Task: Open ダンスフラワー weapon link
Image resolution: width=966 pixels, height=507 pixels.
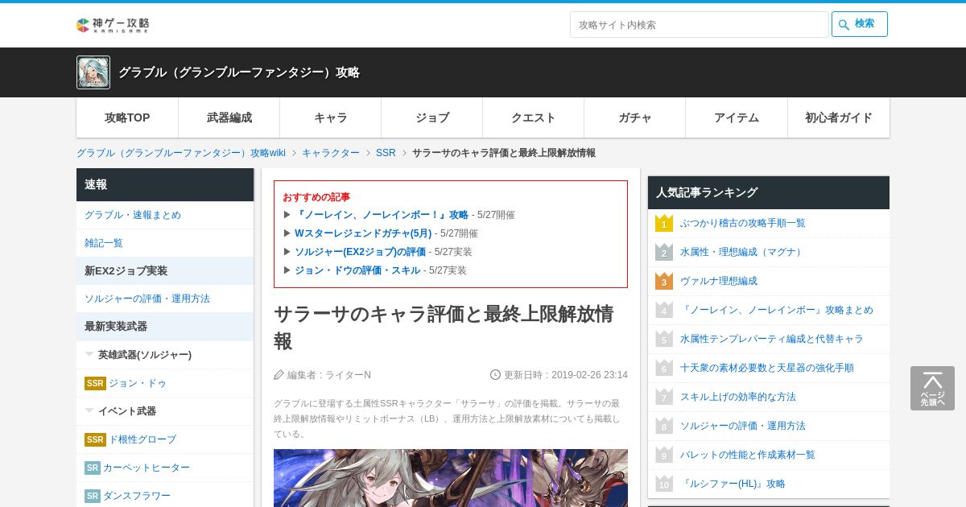Action: tap(137, 496)
